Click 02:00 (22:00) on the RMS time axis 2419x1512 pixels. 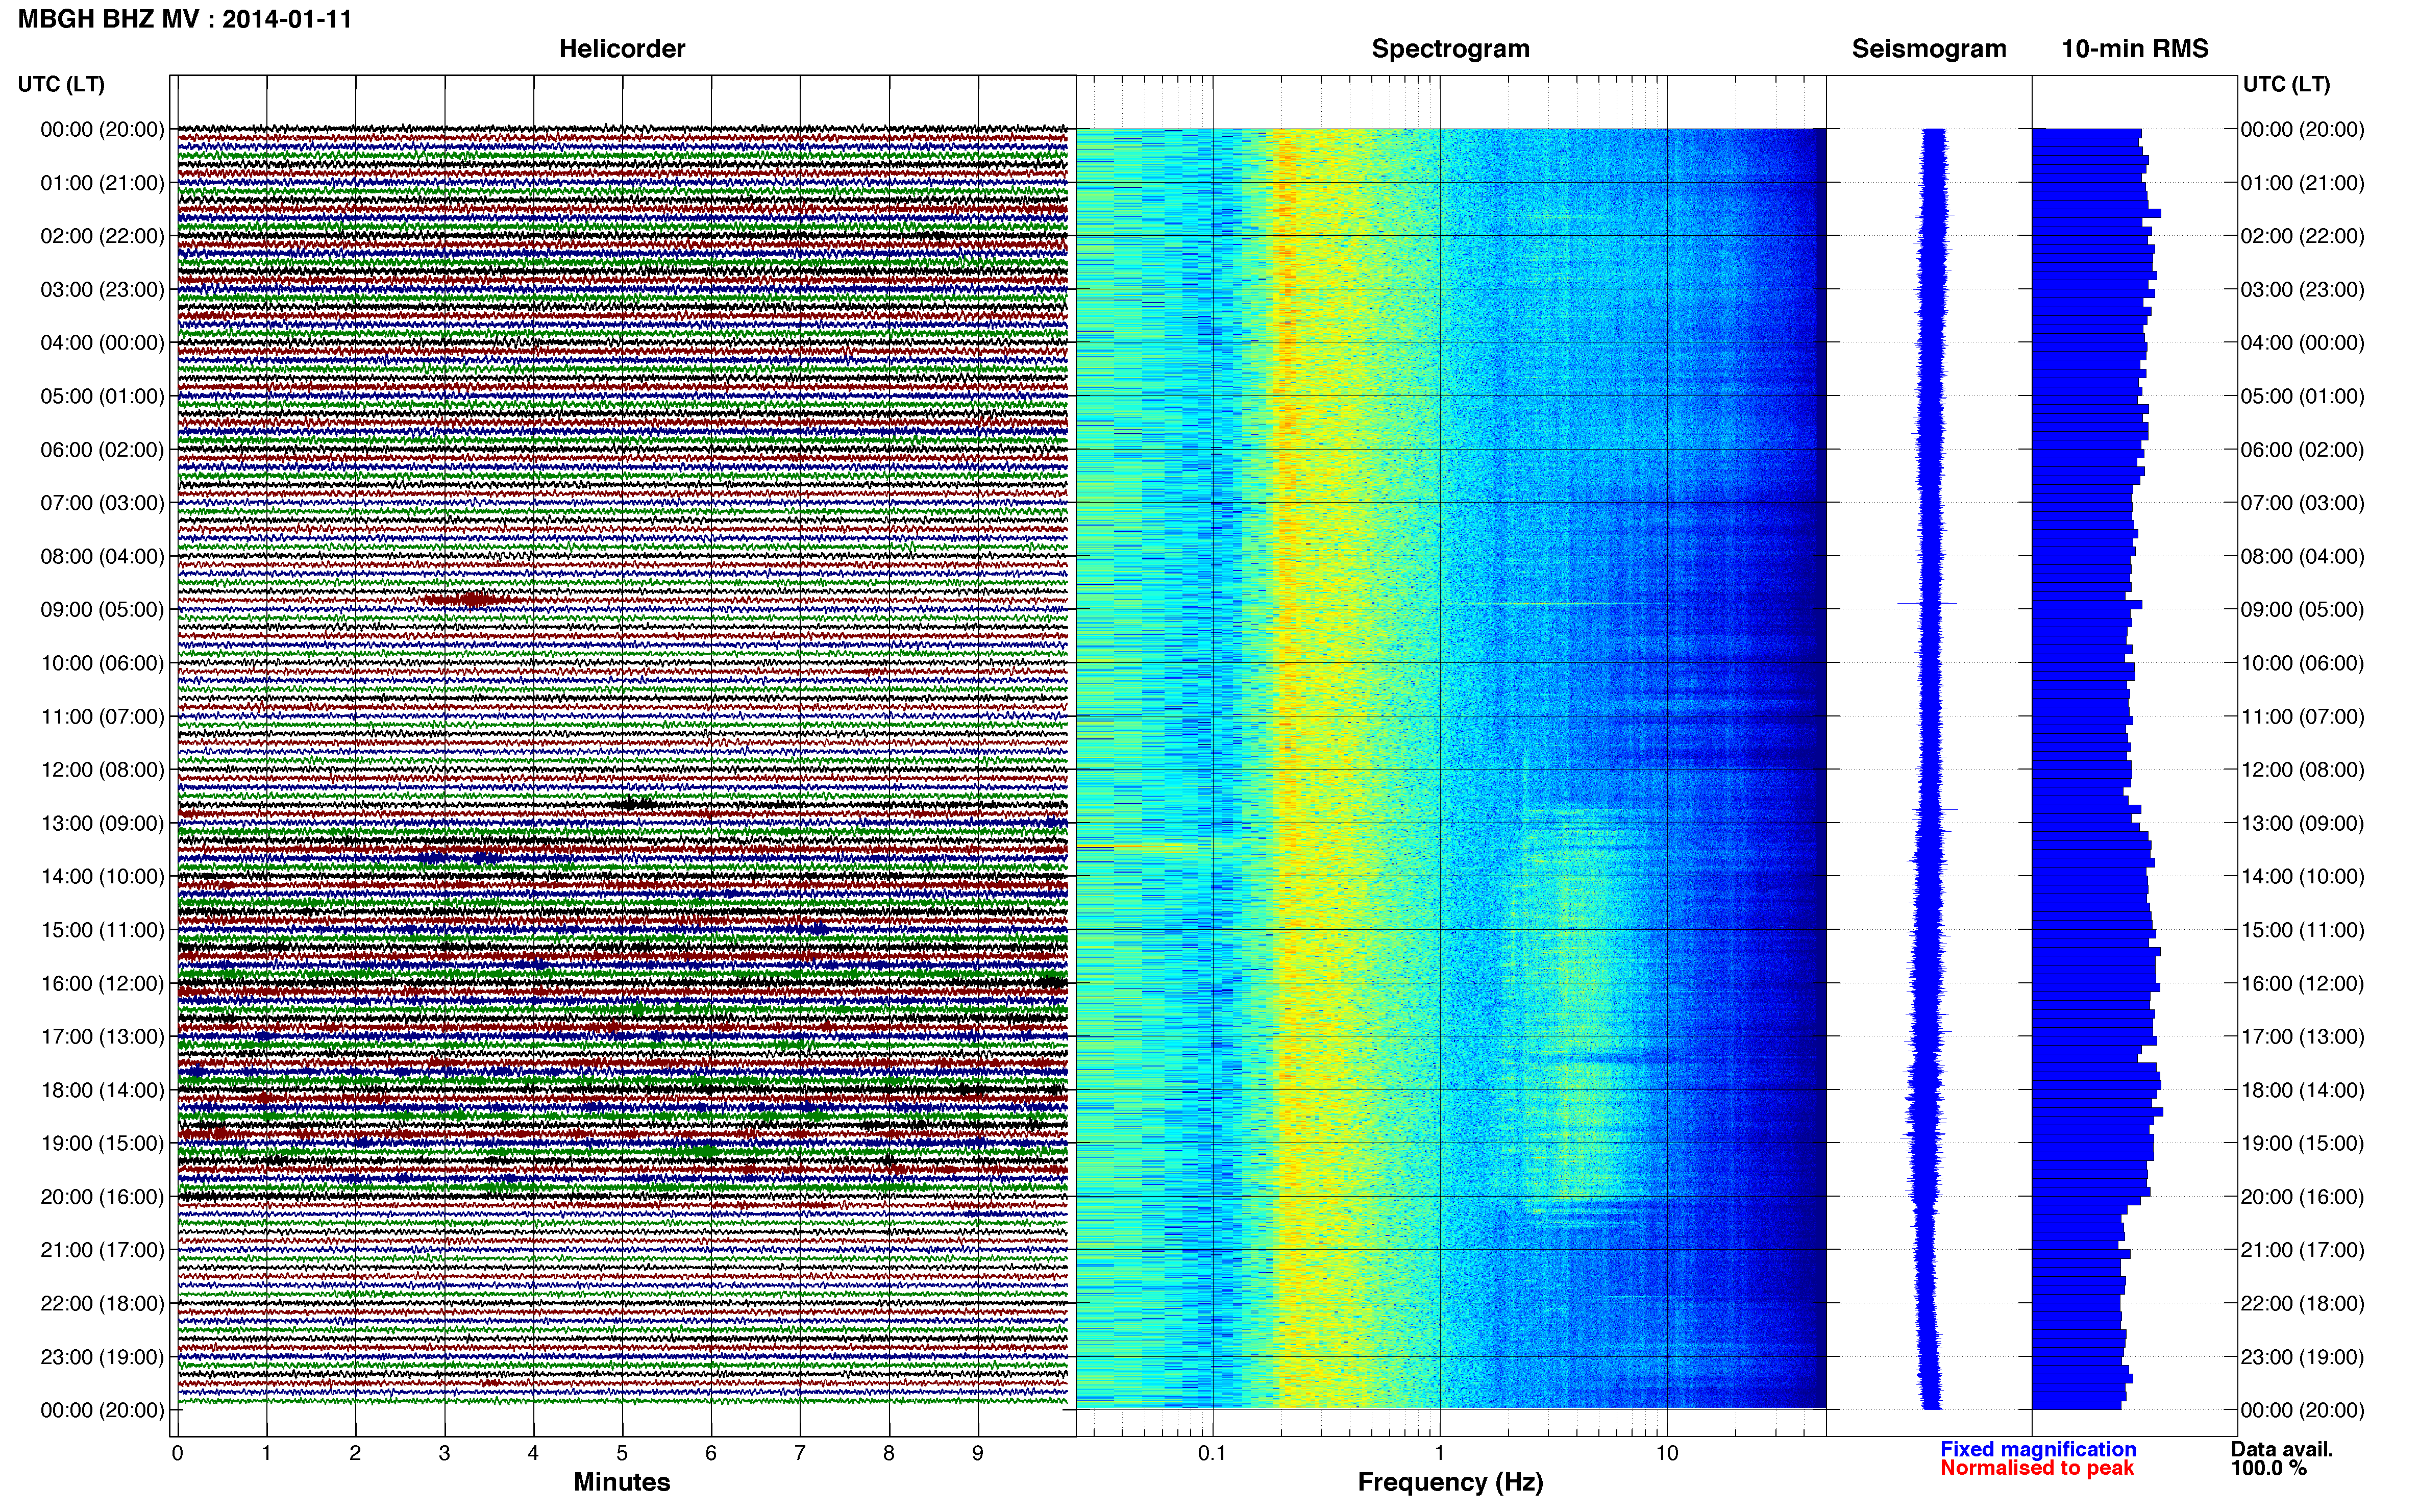pos(2303,236)
